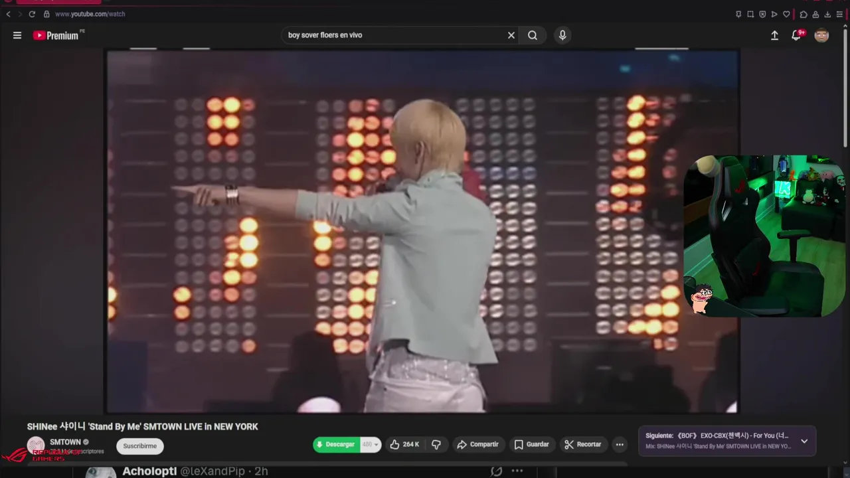This screenshot has width=850, height=478.
Task: Select the video title 'SHINee Stand By Me'
Action: [x=142, y=426]
